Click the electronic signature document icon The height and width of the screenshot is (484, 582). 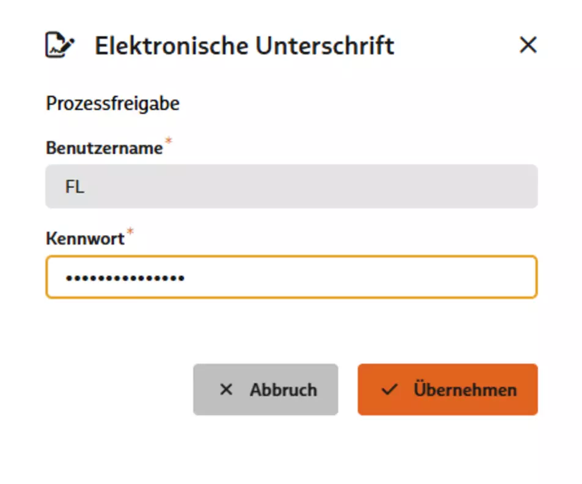[x=60, y=45]
